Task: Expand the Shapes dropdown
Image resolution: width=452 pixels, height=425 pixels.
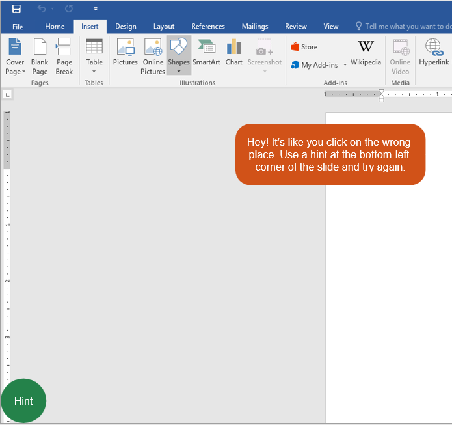Action: (179, 70)
